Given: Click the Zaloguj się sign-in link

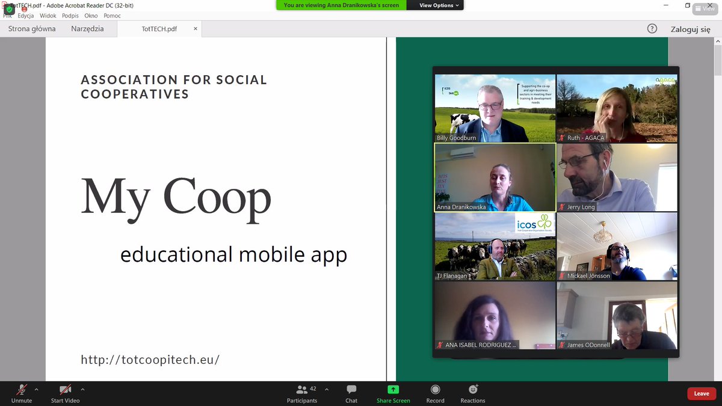Looking at the screenshot, I should (x=691, y=29).
